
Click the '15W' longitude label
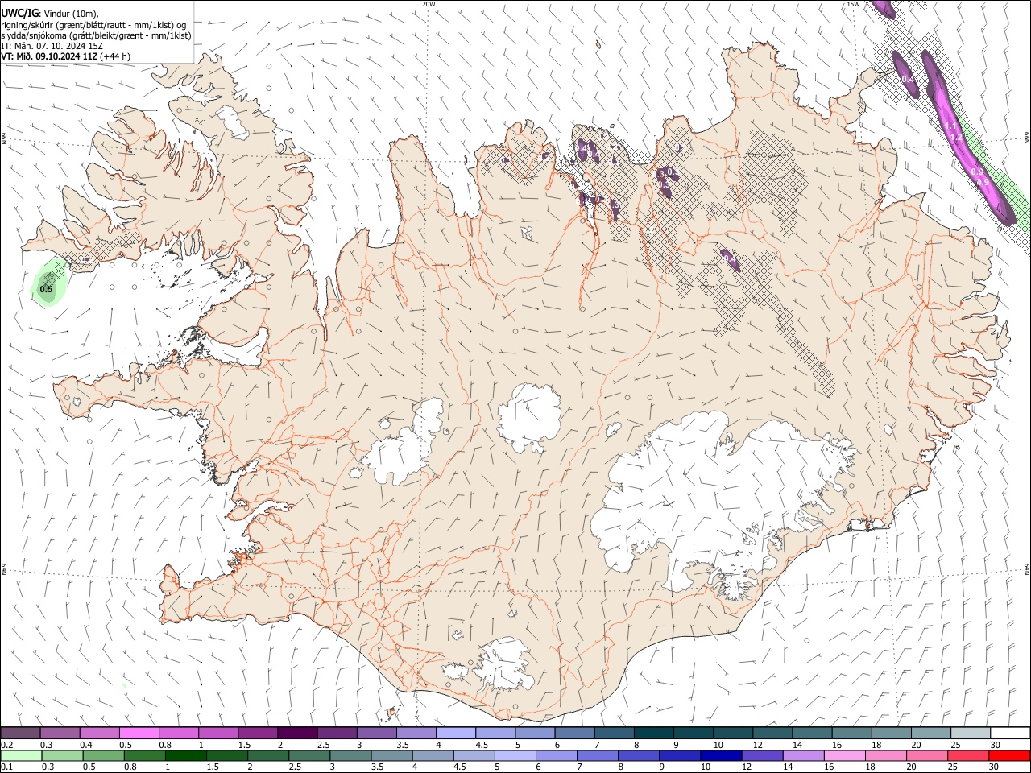[x=853, y=4]
